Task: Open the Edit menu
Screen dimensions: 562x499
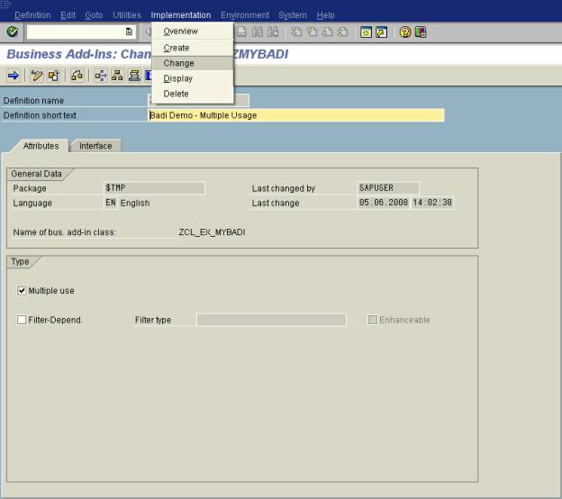Action: coord(68,15)
